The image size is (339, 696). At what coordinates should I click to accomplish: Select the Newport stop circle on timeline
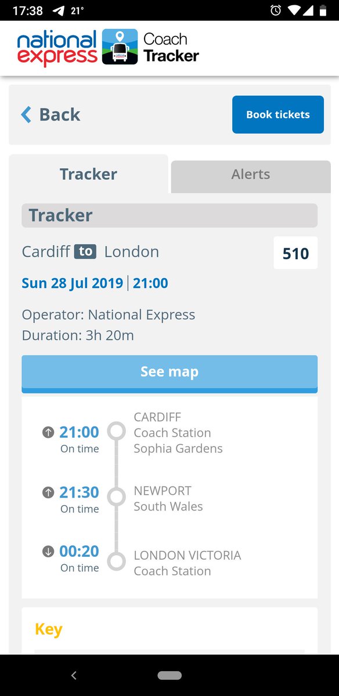click(117, 496)
